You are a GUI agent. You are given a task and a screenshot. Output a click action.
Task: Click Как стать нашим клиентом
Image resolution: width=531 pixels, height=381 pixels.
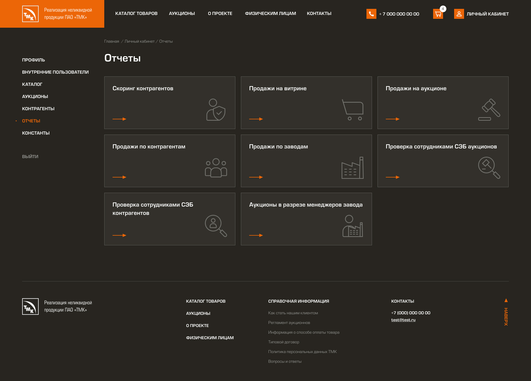click(293, 313)
